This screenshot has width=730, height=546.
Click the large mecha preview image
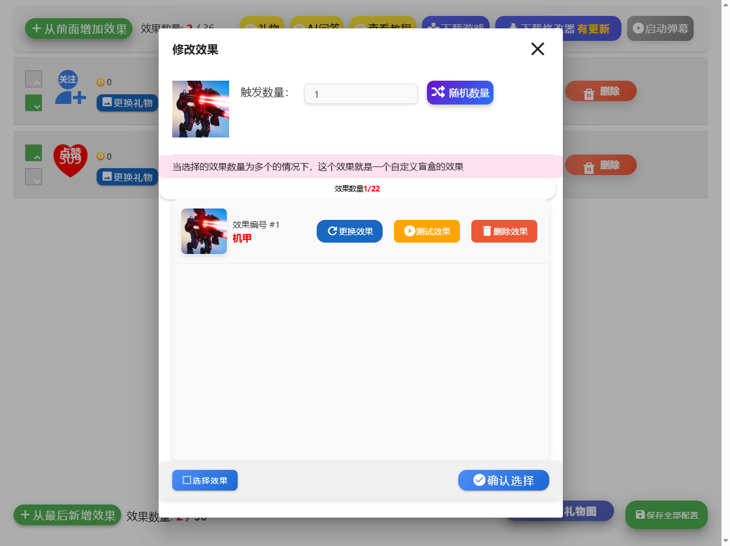[201, 109]
